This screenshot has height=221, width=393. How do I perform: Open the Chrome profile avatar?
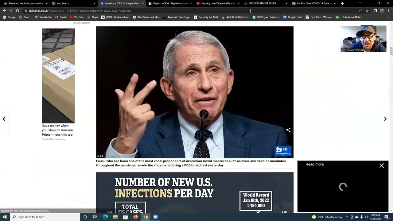point(382,10)
